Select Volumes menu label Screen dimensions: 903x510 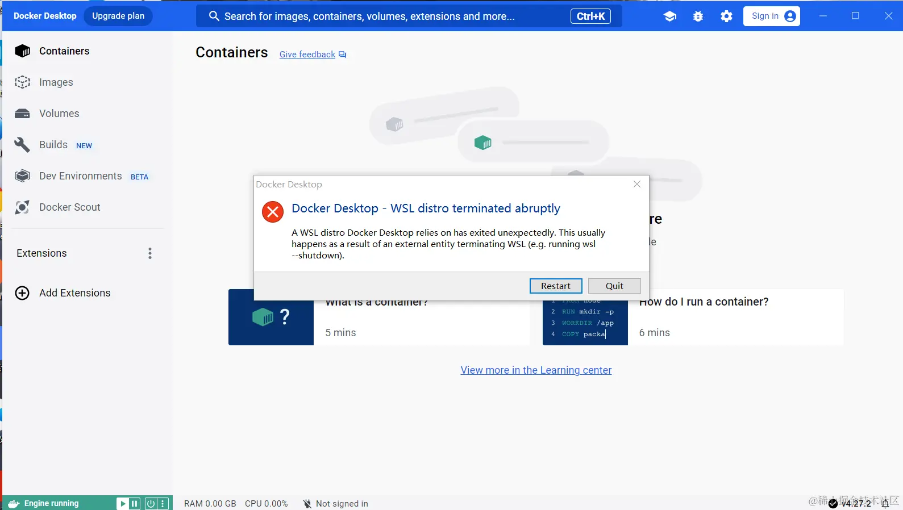pos(59,114)
